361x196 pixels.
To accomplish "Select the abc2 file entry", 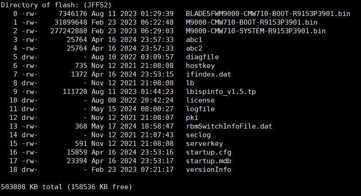I will coord(194,48).
